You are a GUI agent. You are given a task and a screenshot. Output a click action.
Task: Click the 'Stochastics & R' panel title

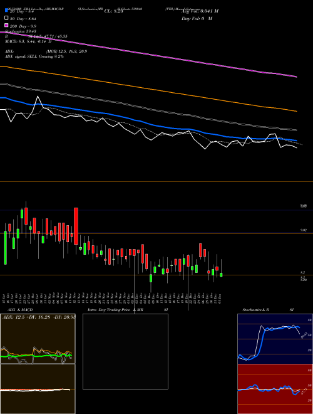(x=256, y=310)
